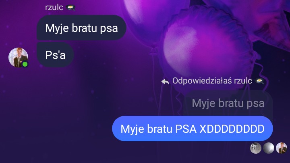Click the green online status dot on avatar
The height and width of the screenshot is (163, 290).
point(25,64)
